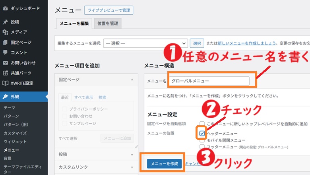Check モバイル開閉メニュー location checkbox
This screenshot has width=310, height=175.
pos(202,140)
